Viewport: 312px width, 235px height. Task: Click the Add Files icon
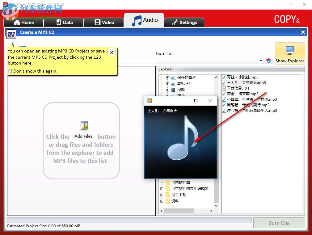84,126
